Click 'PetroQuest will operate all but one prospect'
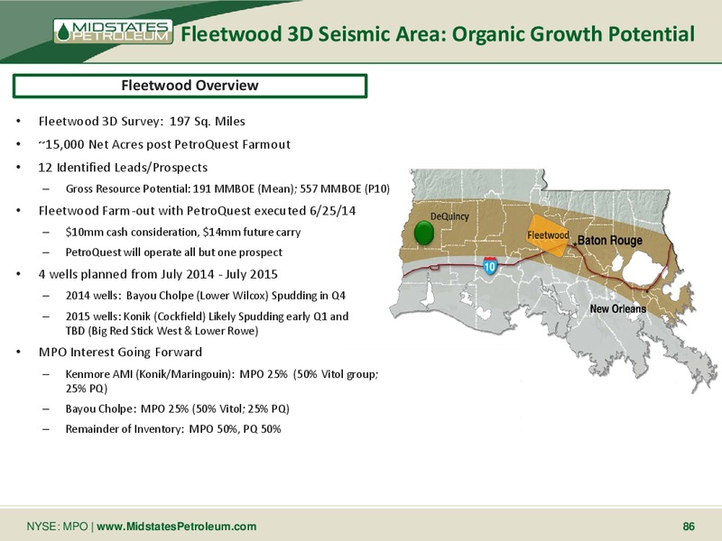 173,252
